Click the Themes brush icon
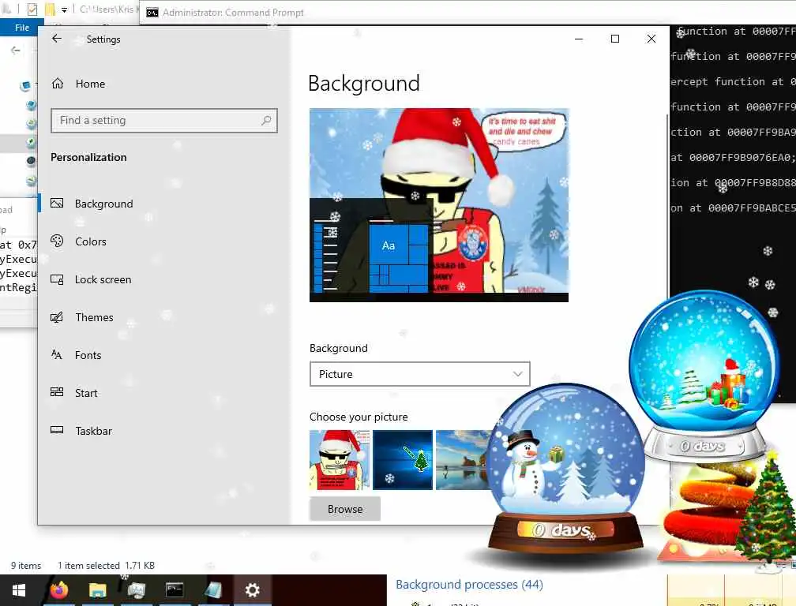 [x=57, y=317]
